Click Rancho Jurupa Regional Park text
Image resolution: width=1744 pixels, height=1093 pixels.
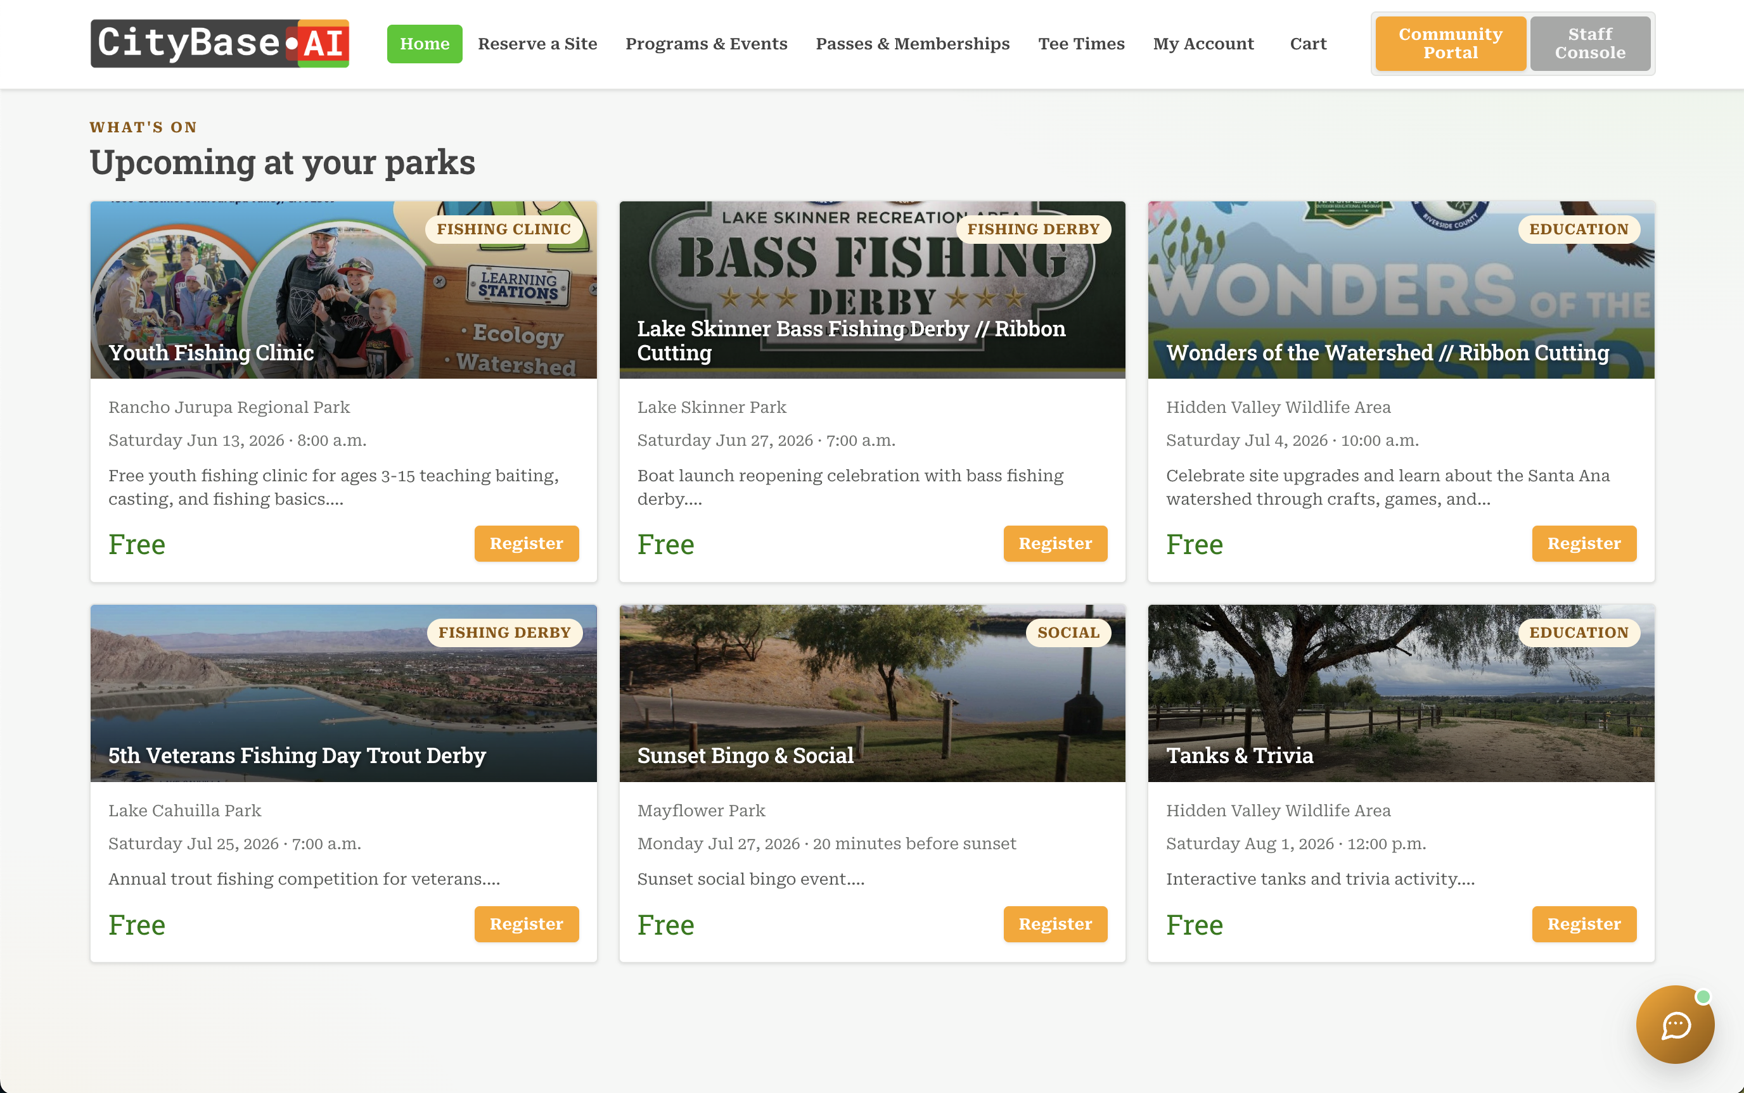[x=229, y=407]
